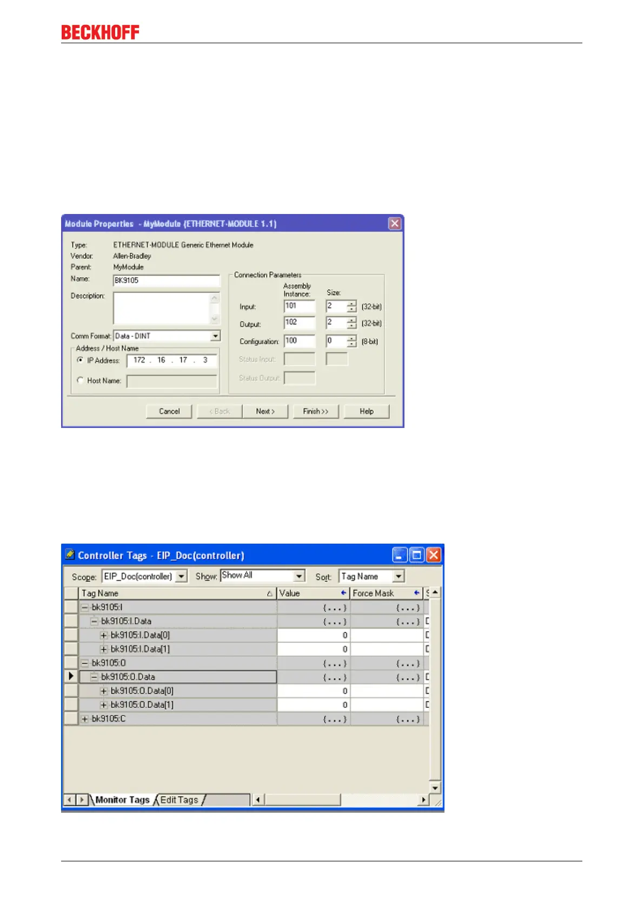
Task: Click the Description scrollbar up arrow
Action: tap(215, 298)
